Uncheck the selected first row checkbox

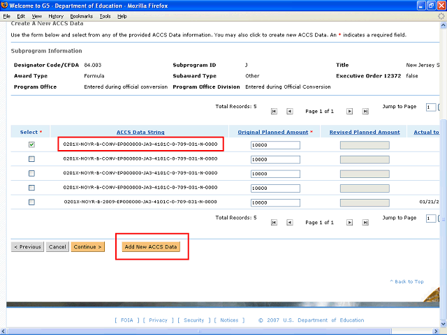pos(31,145)
